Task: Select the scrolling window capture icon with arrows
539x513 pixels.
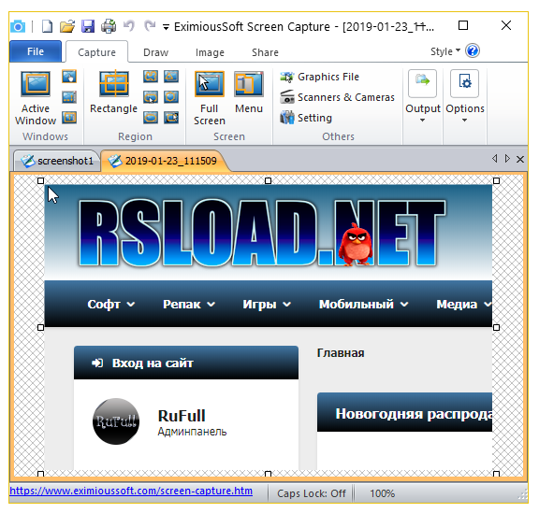Action: point(69,97)
